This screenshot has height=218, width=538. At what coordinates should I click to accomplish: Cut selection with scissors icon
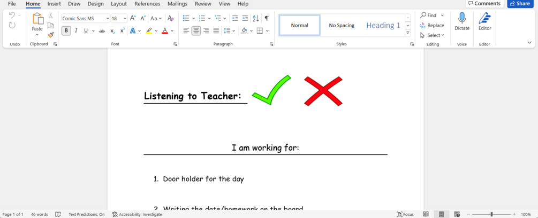51,15
